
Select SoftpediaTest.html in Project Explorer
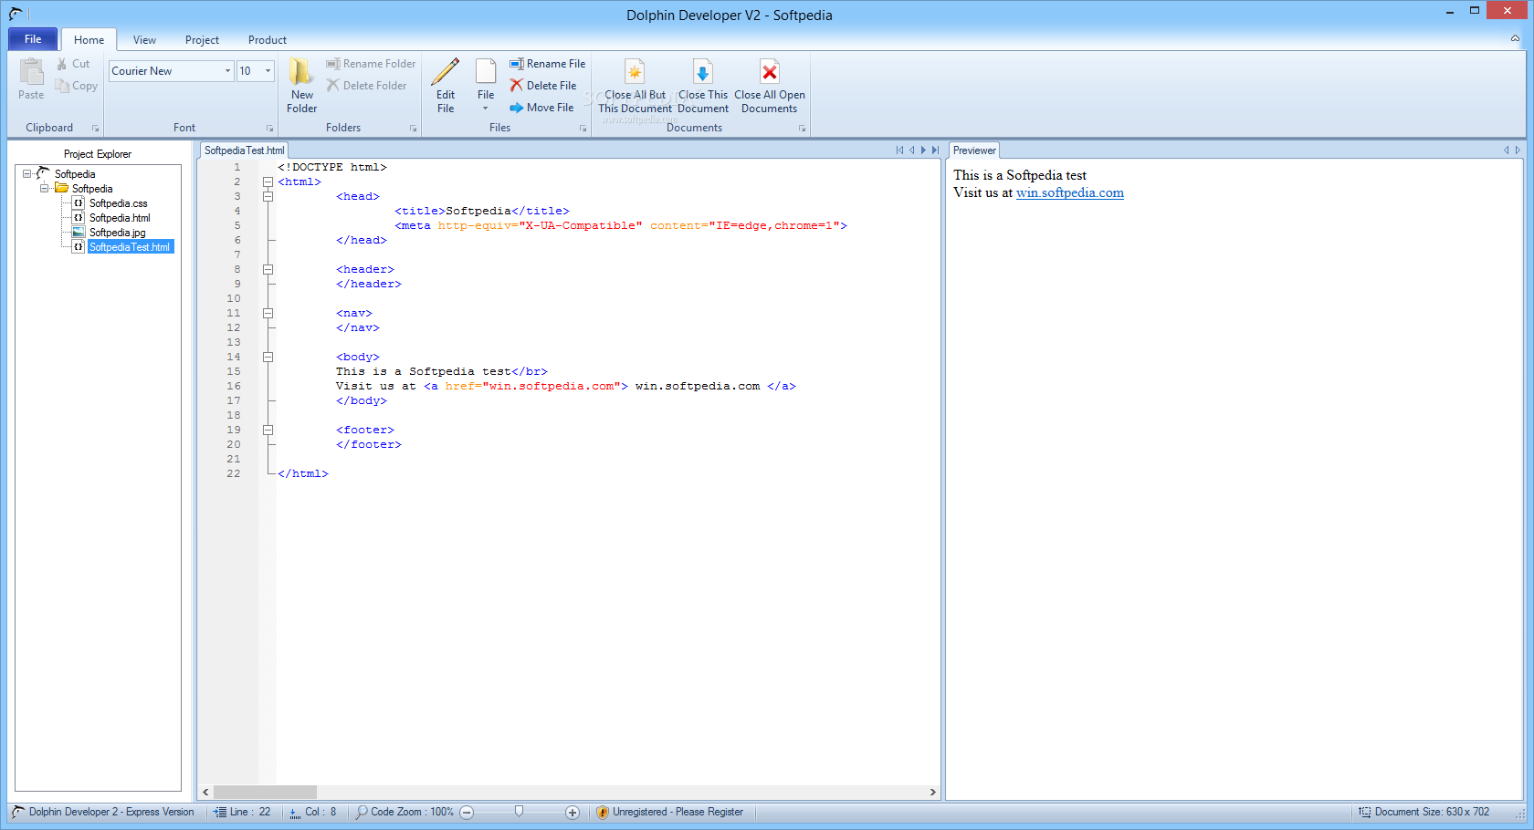(130, 247)
